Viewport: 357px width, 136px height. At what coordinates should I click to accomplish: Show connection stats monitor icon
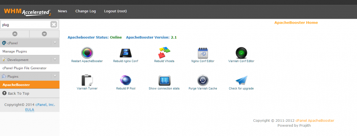coord(165,80)
